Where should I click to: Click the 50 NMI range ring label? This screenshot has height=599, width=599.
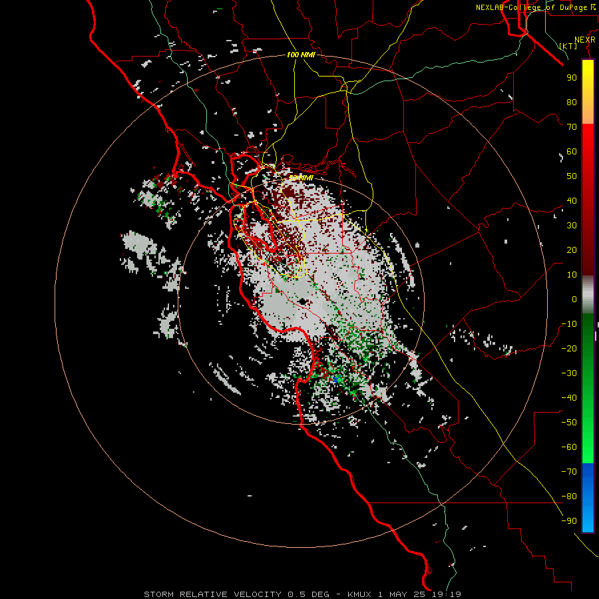[301, 178]
